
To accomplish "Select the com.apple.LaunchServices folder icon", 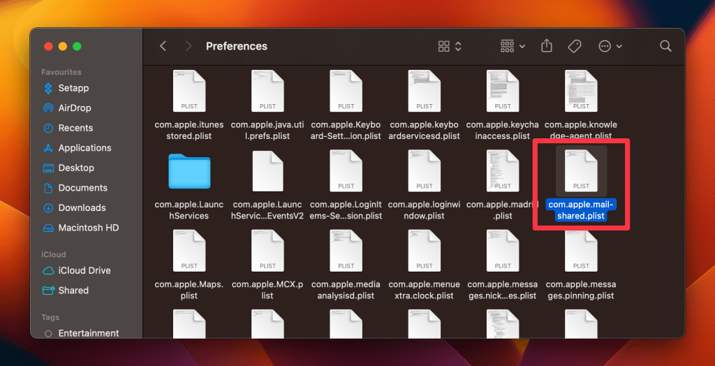I will pyautogui.click(x=189, y=171).
